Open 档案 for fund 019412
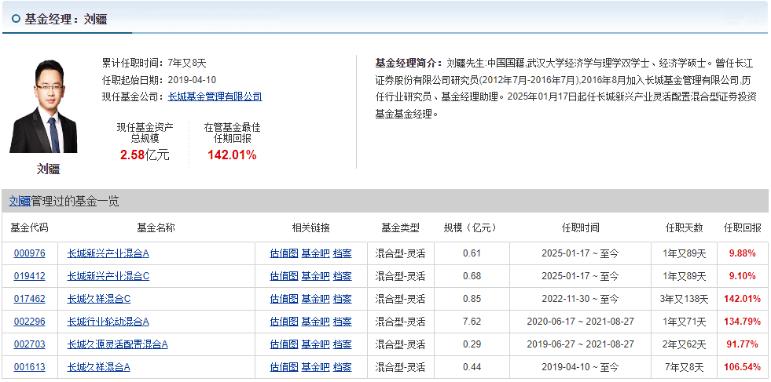Viewport: 771px width, 382px height. pos(342,276)
